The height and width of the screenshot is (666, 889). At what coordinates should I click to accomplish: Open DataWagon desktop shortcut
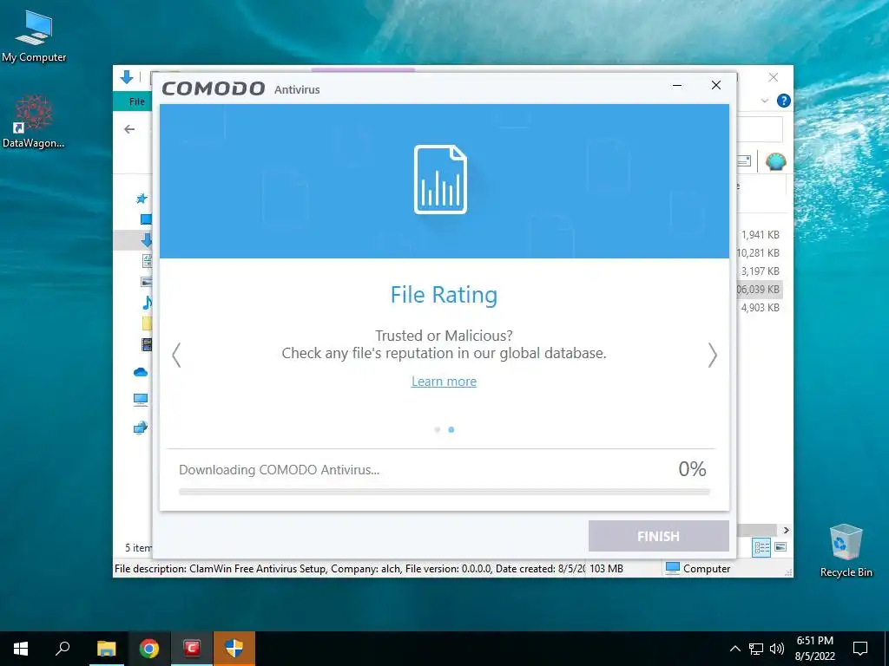(34, 121)
